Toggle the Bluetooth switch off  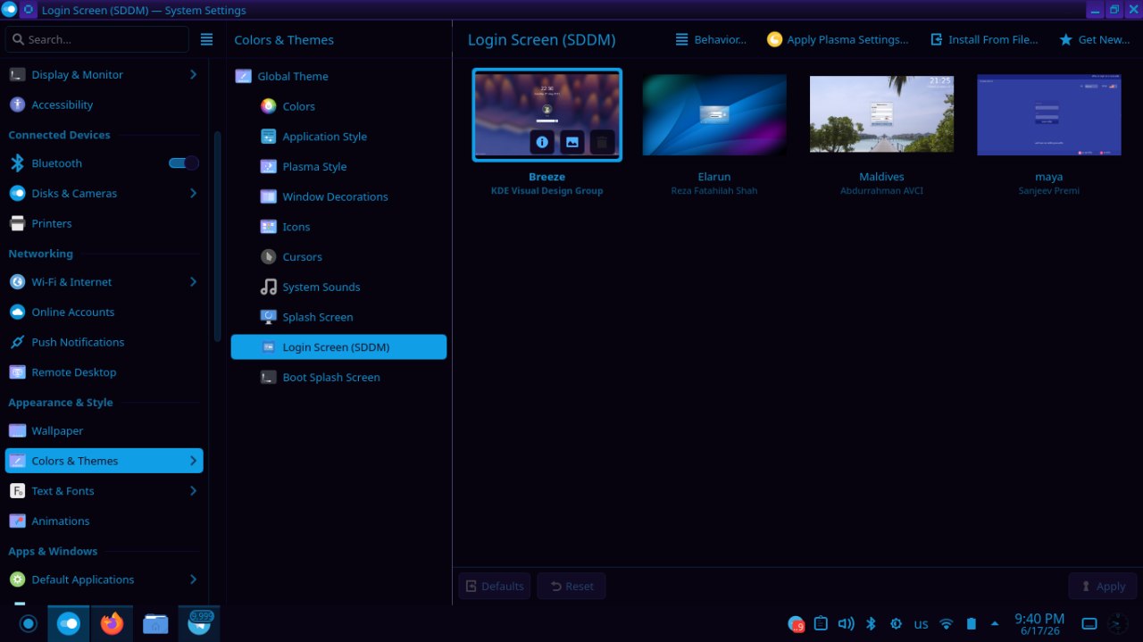pos(183,163)
